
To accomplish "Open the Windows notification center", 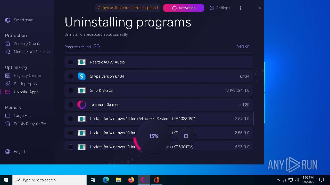I will point(321,180).
